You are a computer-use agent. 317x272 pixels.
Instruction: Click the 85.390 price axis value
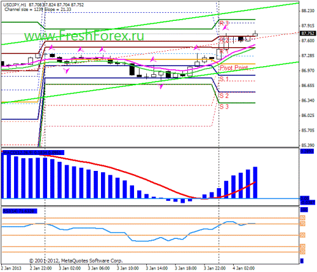[x=308, y=145]
